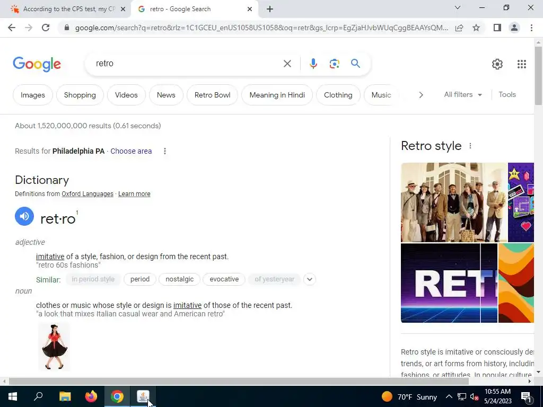Open Google quick settings gear
The width and height of the screenshot is (543, 407).
(497, 64)
